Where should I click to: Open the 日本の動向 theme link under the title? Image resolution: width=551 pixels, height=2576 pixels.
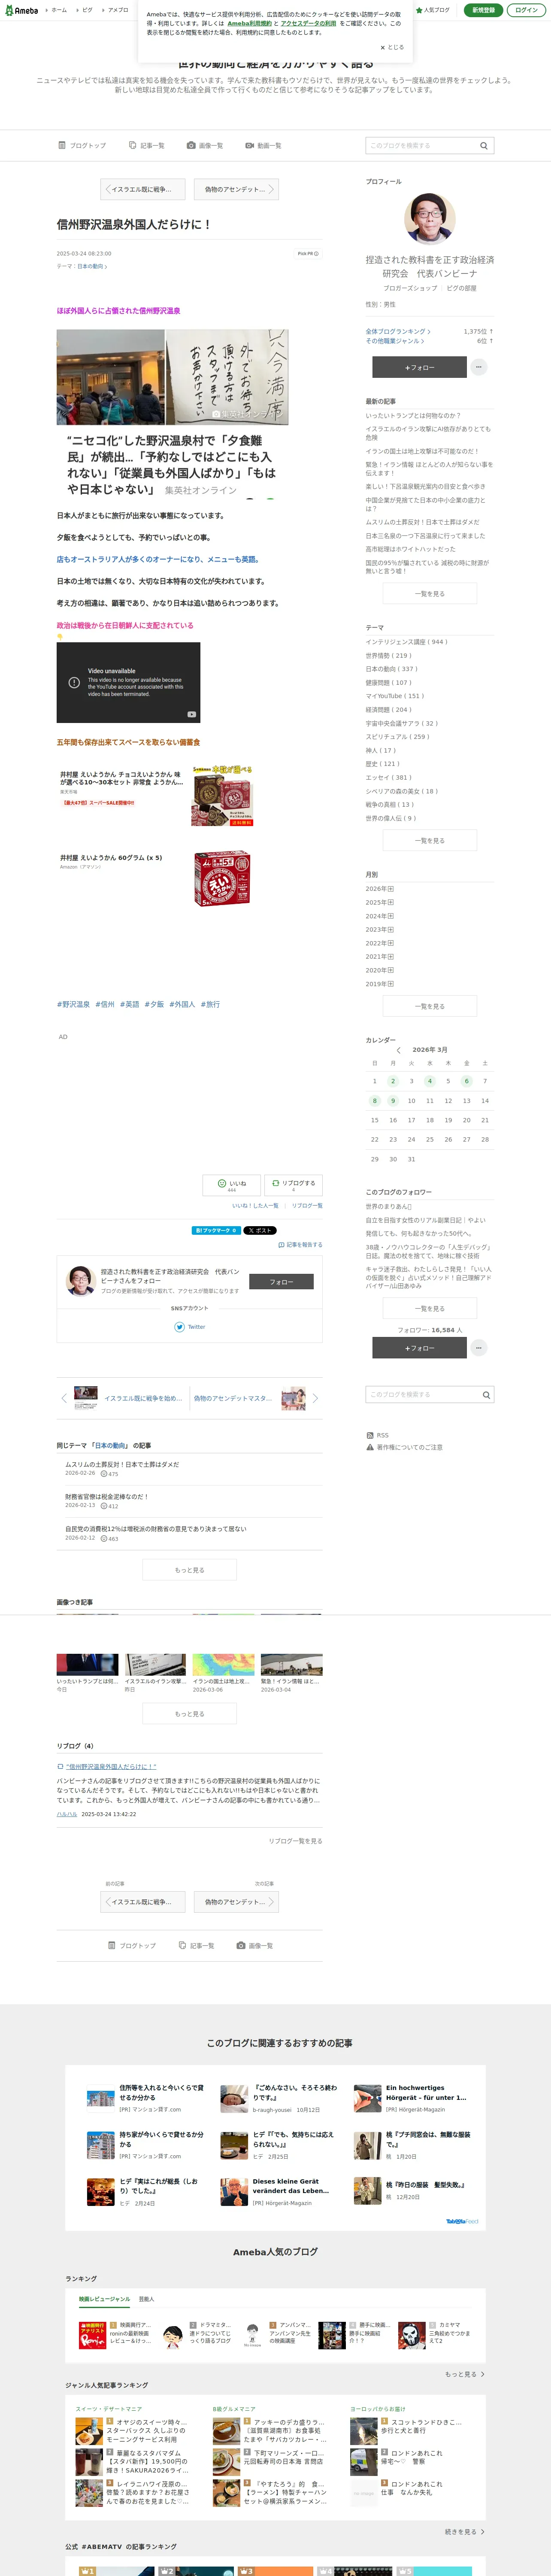[x=92, y=266]
